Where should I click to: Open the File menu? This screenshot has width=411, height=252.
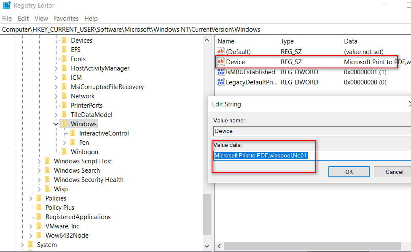7,19
